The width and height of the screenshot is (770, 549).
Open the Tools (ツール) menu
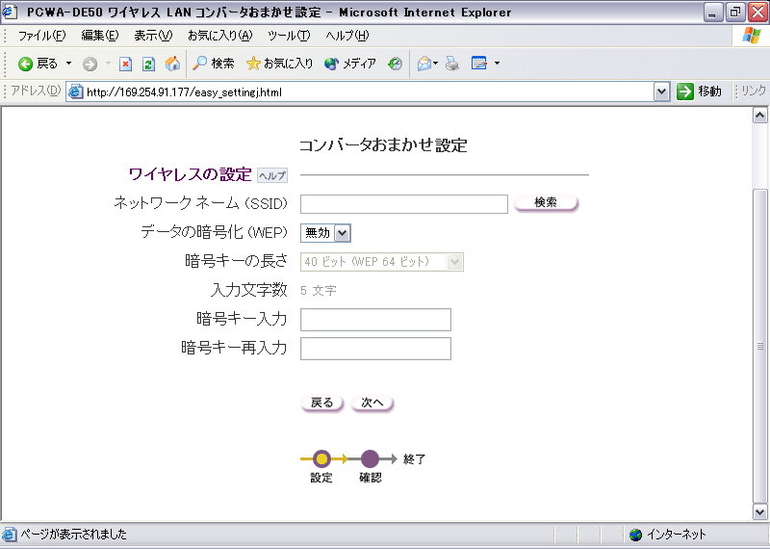289,36
